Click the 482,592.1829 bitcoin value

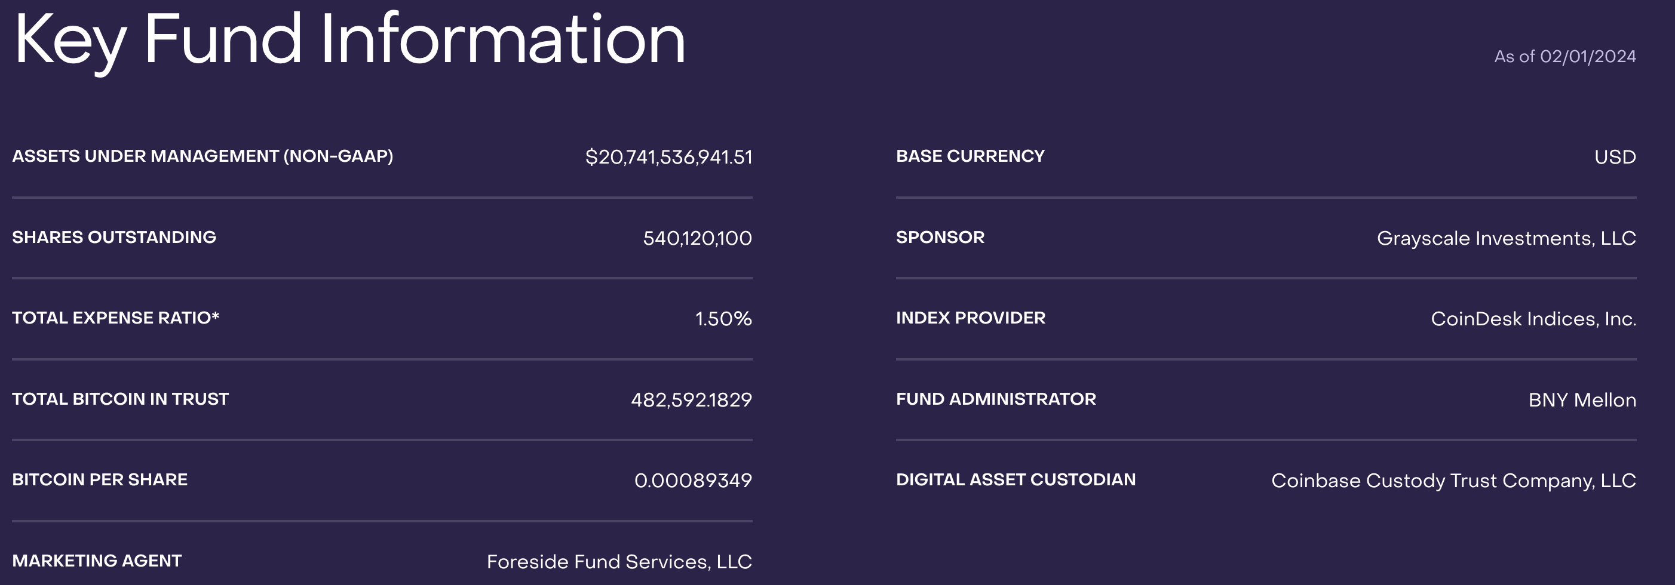691,400
